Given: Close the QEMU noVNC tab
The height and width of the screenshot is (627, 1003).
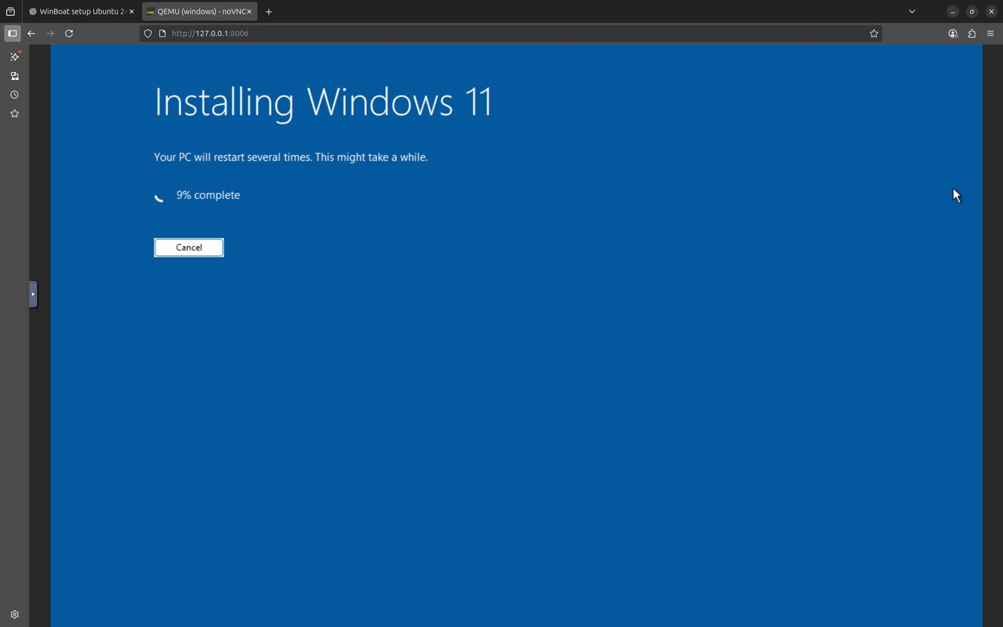Looking at the screenshot, I should tap(249, 11).
